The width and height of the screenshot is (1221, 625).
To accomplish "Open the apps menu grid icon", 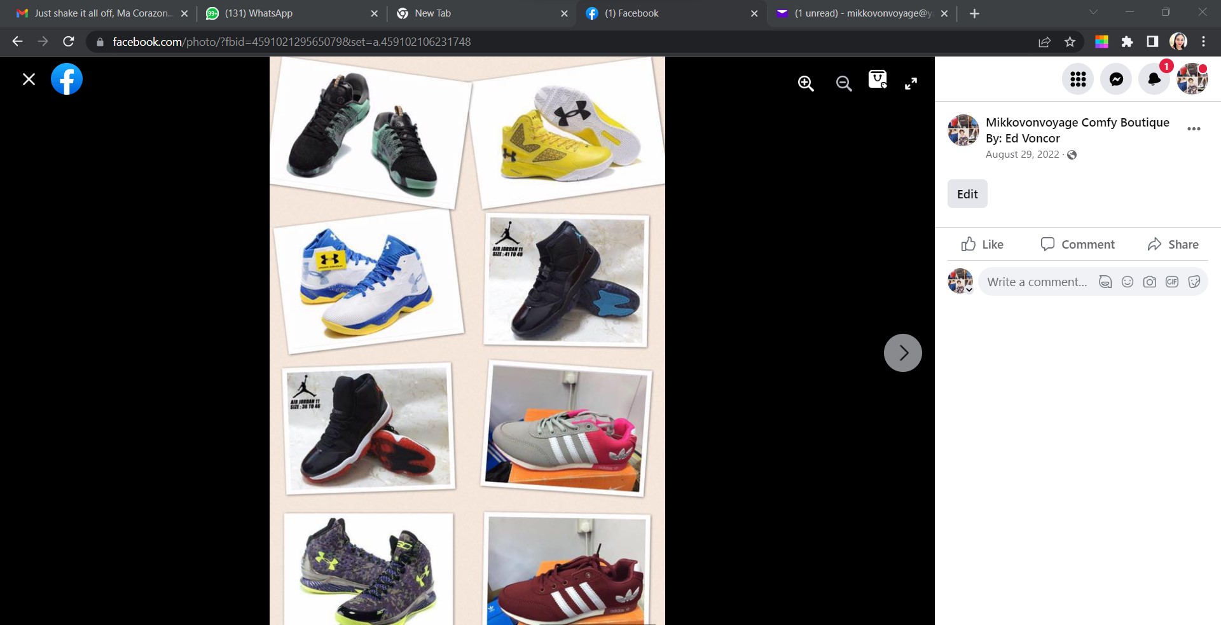I will tap(1077, 79).
